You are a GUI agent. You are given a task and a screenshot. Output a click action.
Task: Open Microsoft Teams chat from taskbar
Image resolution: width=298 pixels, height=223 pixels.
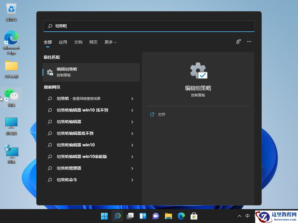pos(155,216)
